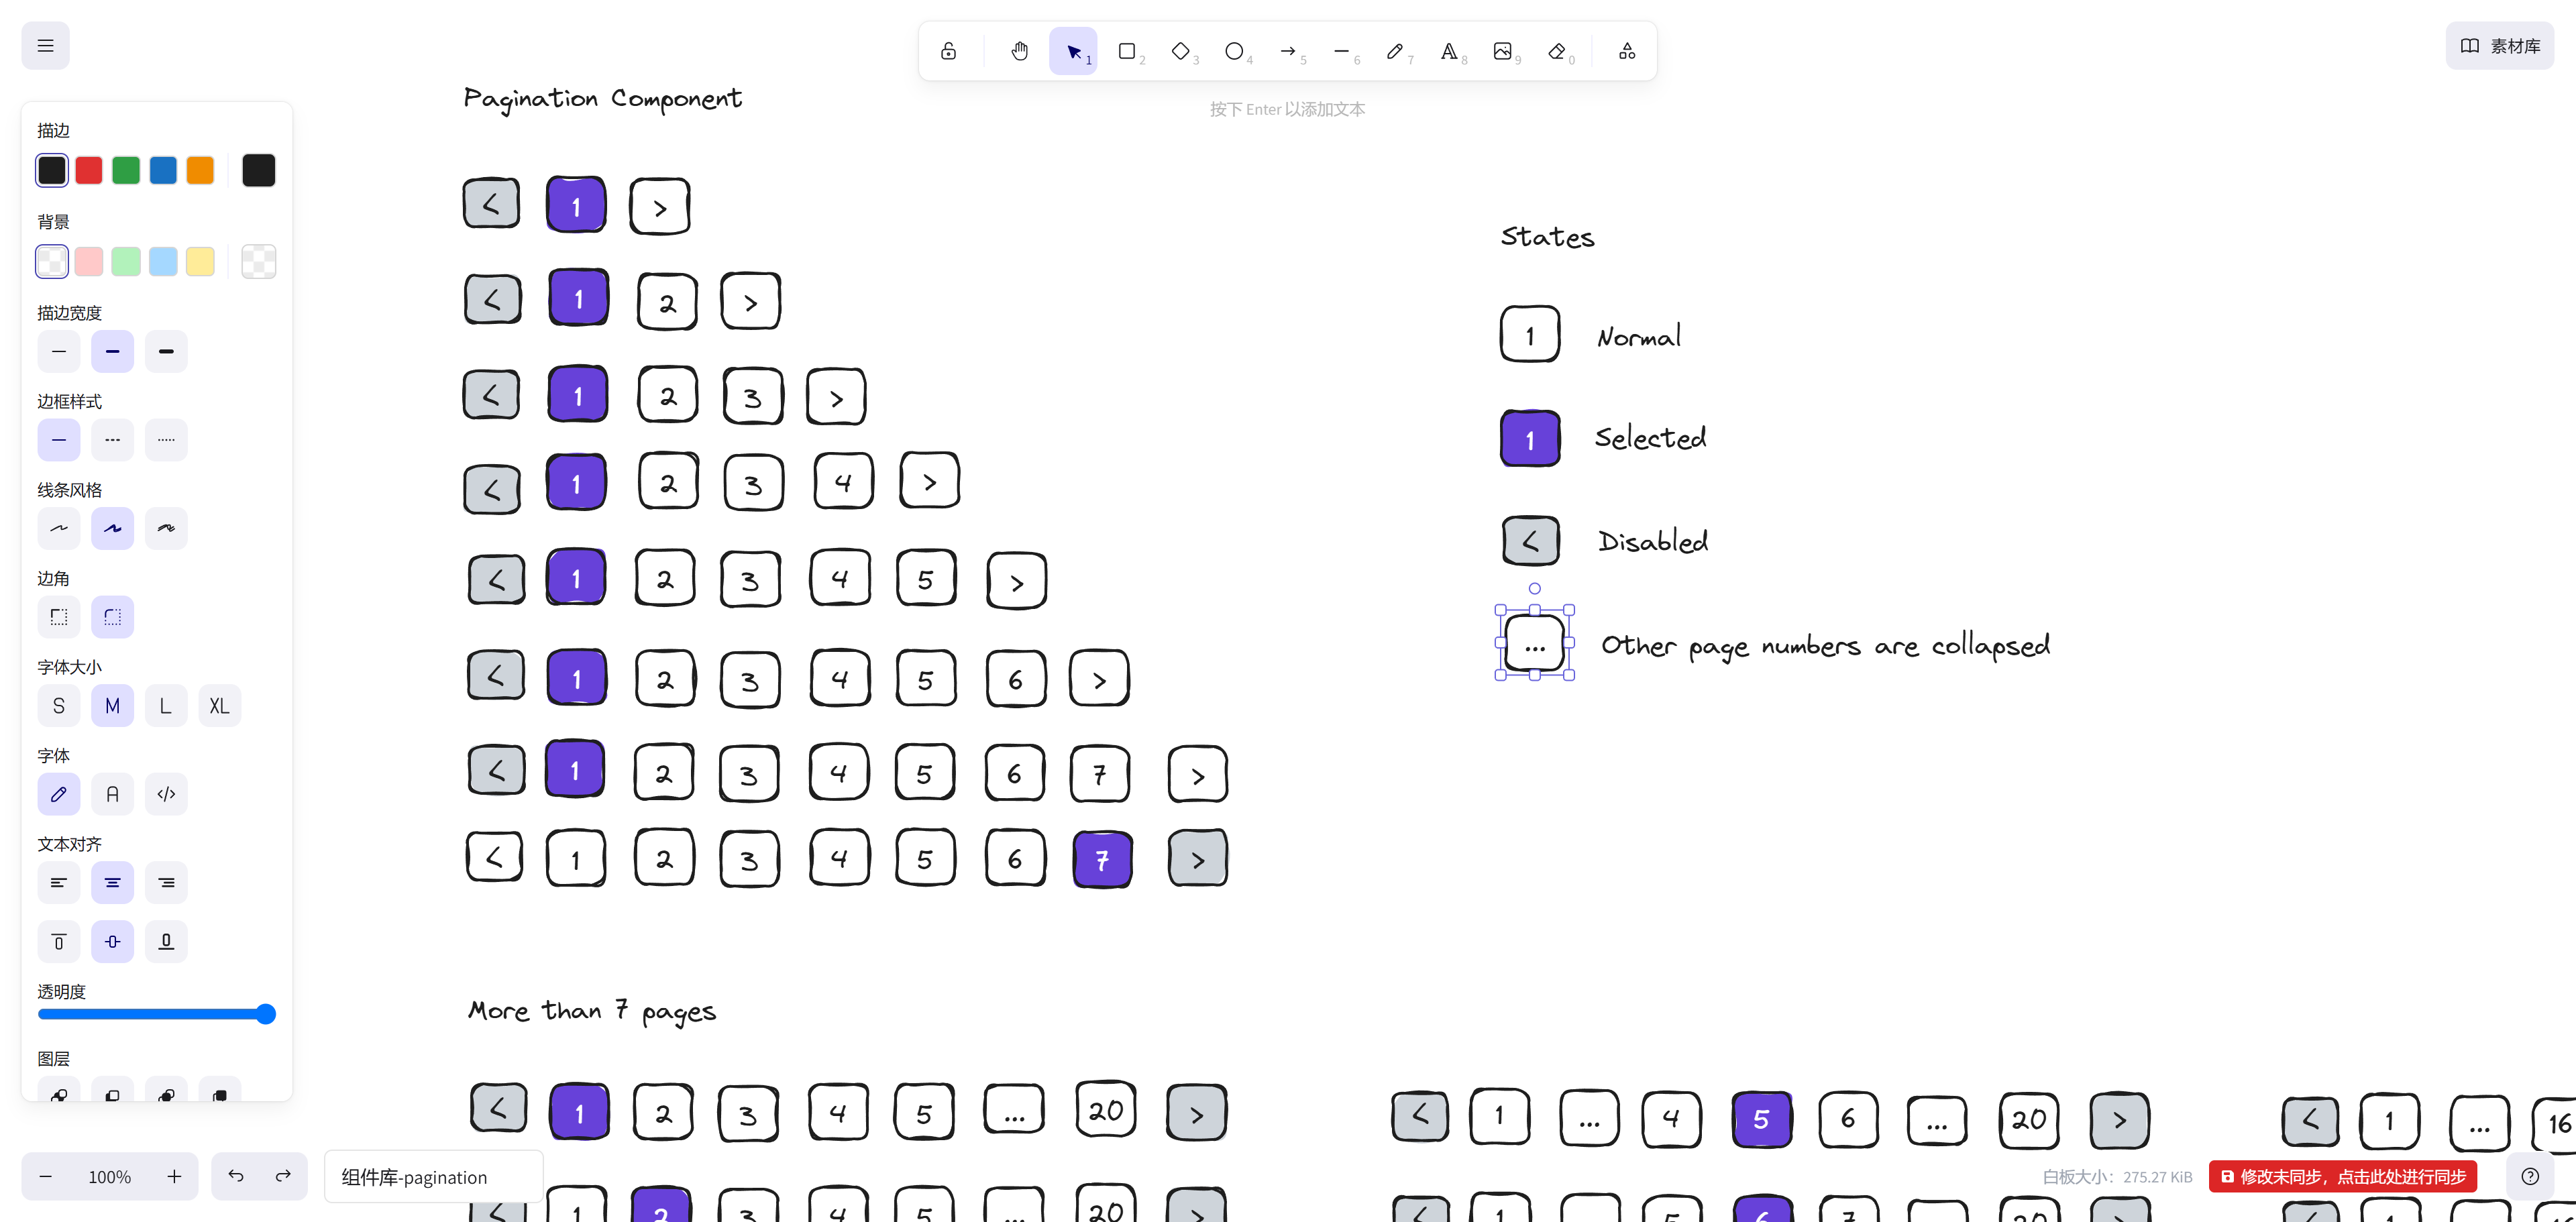Expand corner radius sharp style
Viewport: 2576px width, 1222px height.
click(59, 616)
